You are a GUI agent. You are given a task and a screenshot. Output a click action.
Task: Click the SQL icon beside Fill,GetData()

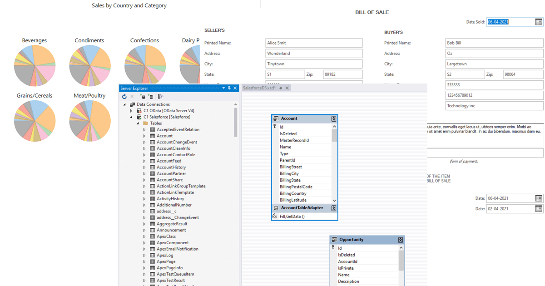point(274,216)
